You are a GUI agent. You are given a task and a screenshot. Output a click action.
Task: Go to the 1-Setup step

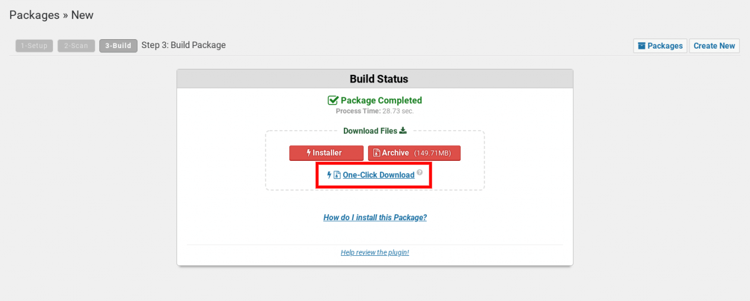34,46
